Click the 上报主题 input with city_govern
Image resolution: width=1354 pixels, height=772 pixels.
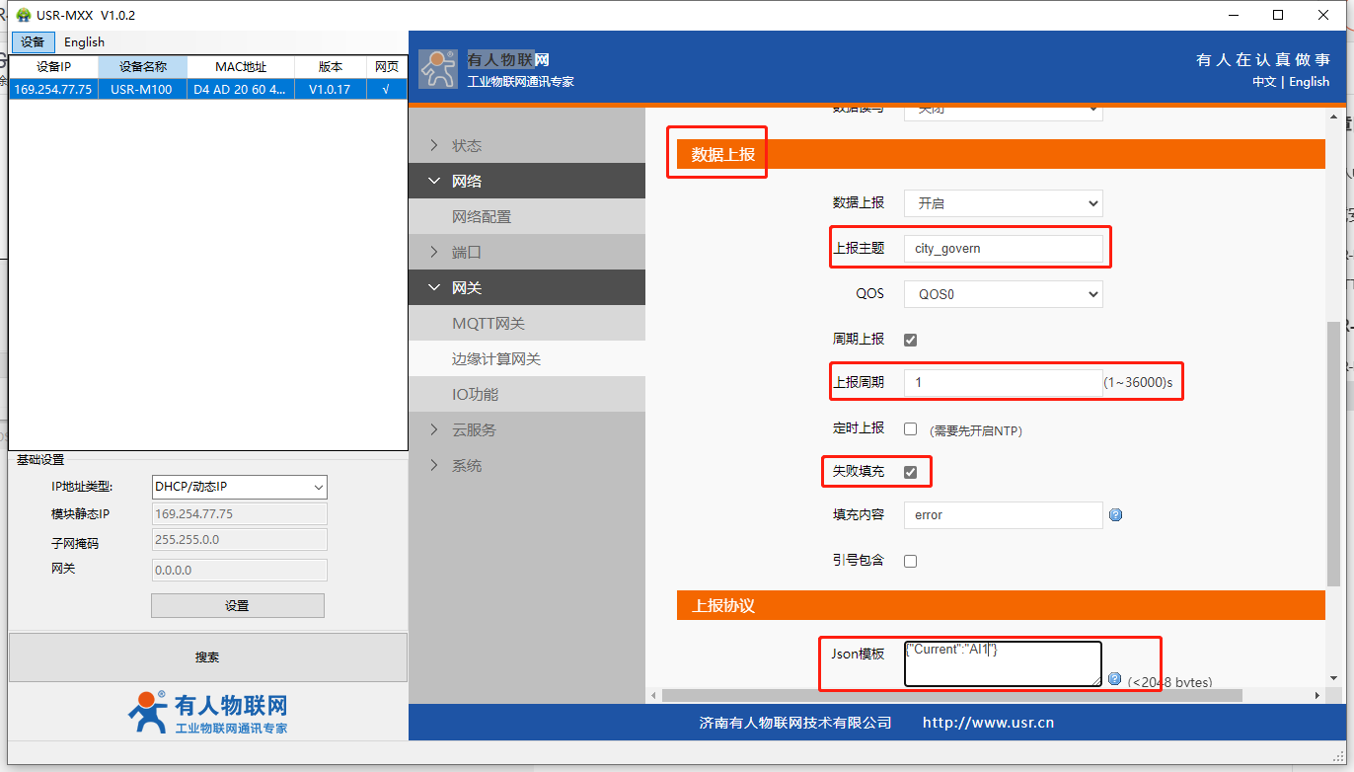pyautogui.click(x=1004, y=249)
